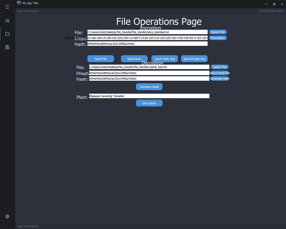
Task: Click Send Public Key button
Action: [x=165, y=59]
